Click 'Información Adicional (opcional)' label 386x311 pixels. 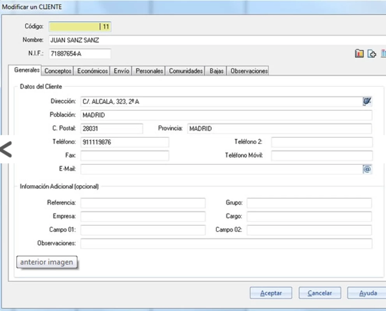[x=59, y=187]
